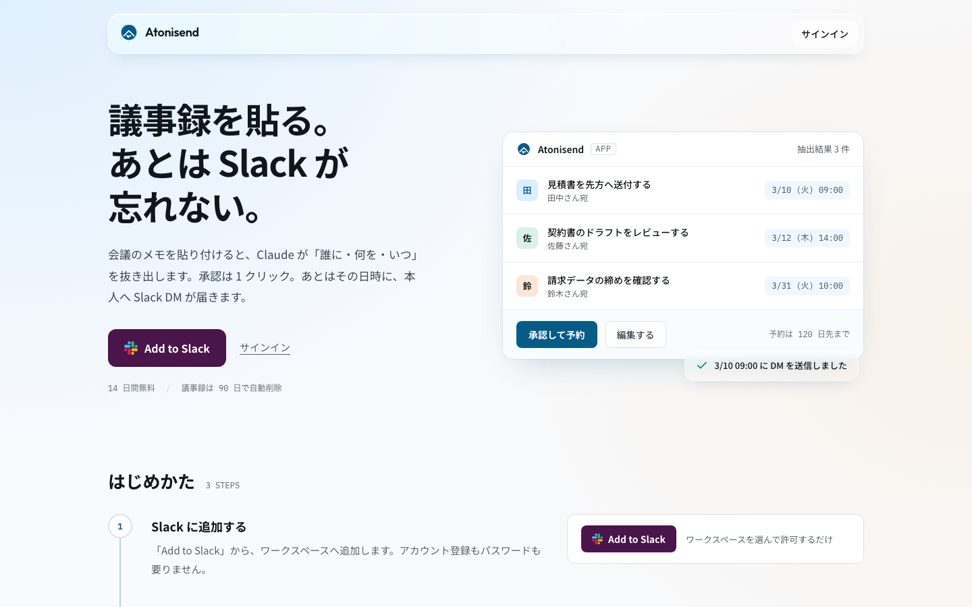
Task: Select the 契約書のドラフトをレビューする task
Action: [x=618, y=232]
